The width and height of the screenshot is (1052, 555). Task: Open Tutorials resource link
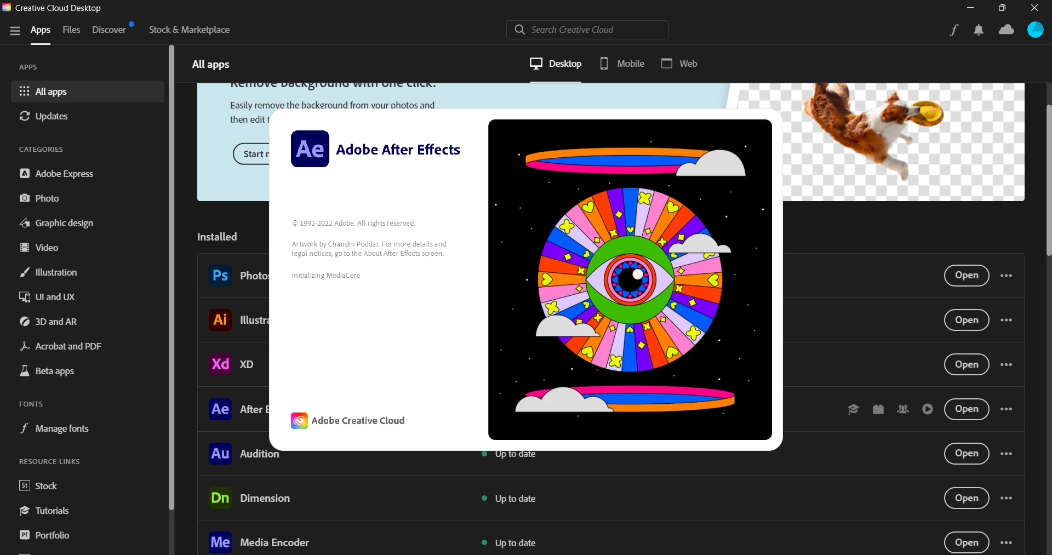(x=88, y=511)
